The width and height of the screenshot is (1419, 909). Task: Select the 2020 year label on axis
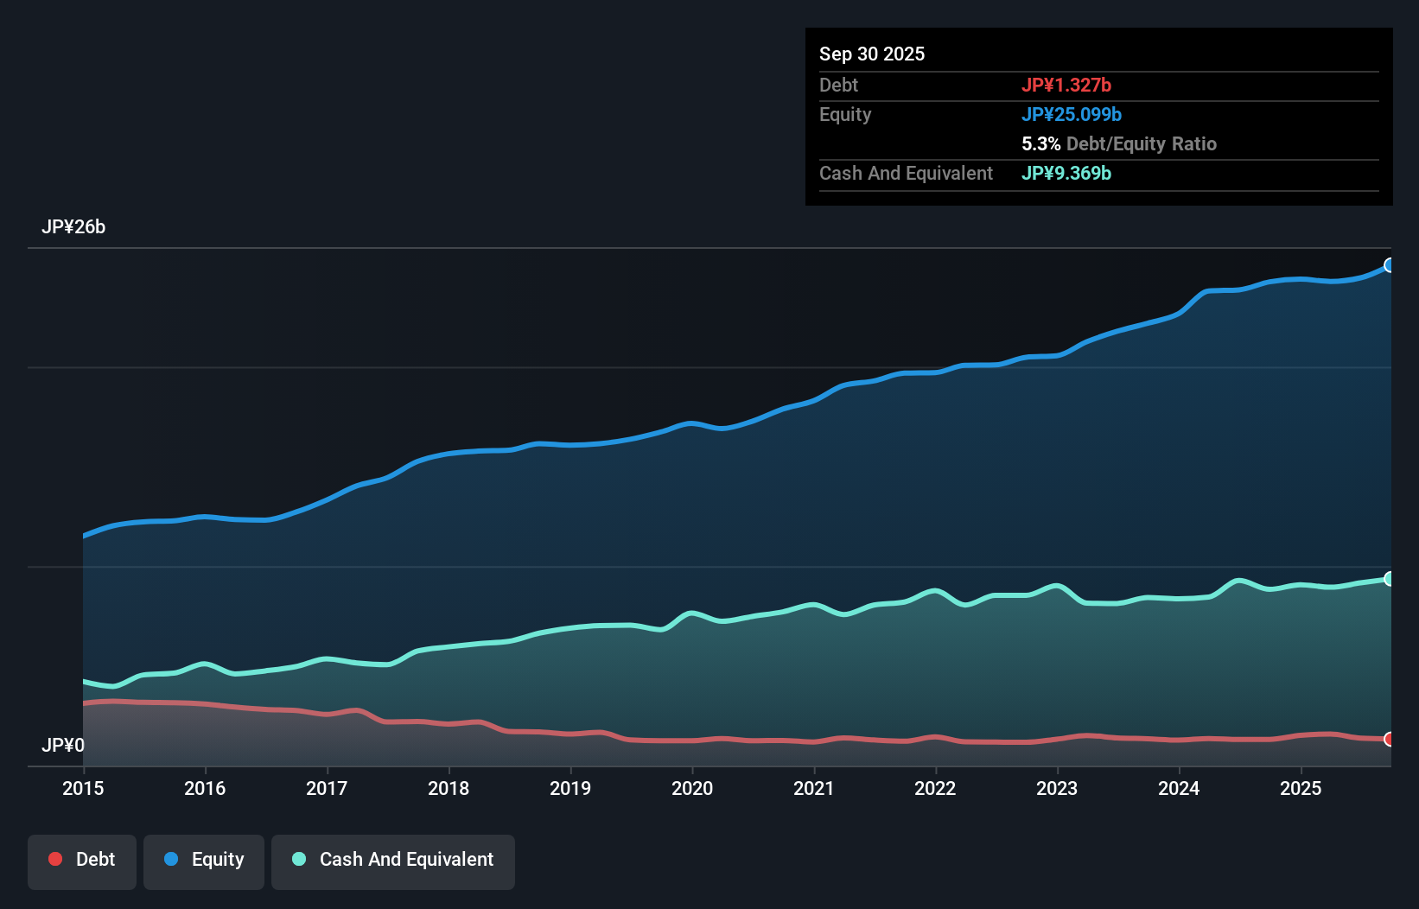click(692, 789)
